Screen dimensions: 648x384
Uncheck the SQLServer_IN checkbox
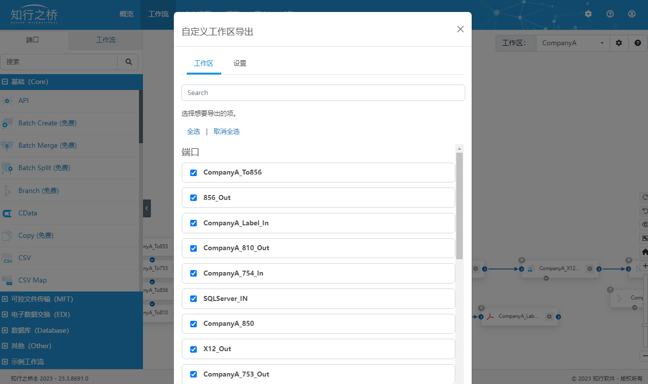(x=194, y=298)
